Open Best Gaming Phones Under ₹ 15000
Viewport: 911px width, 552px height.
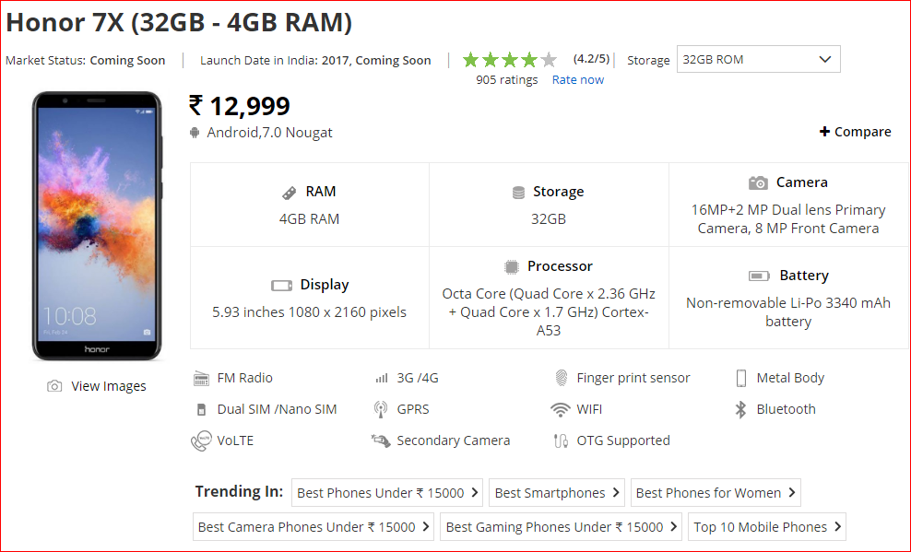point(562,527)
